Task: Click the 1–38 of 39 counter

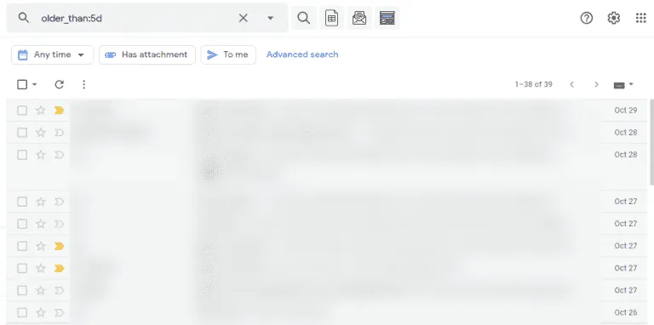Action: coord(533,84)
